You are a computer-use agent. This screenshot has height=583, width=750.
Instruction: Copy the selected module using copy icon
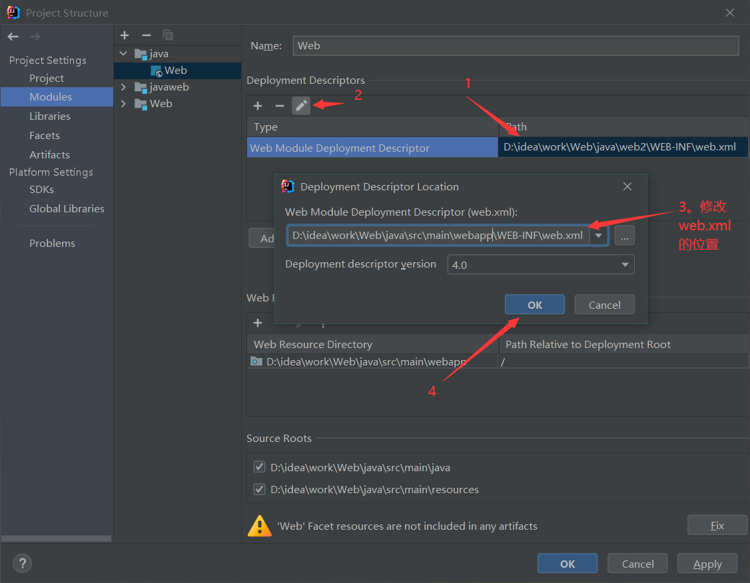click(168, 35)
